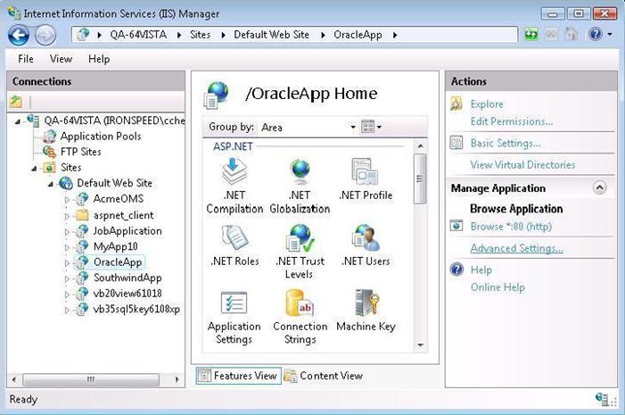Open Connection Strings feature
The height and width of the screenshot is (415, 625).
300,317
